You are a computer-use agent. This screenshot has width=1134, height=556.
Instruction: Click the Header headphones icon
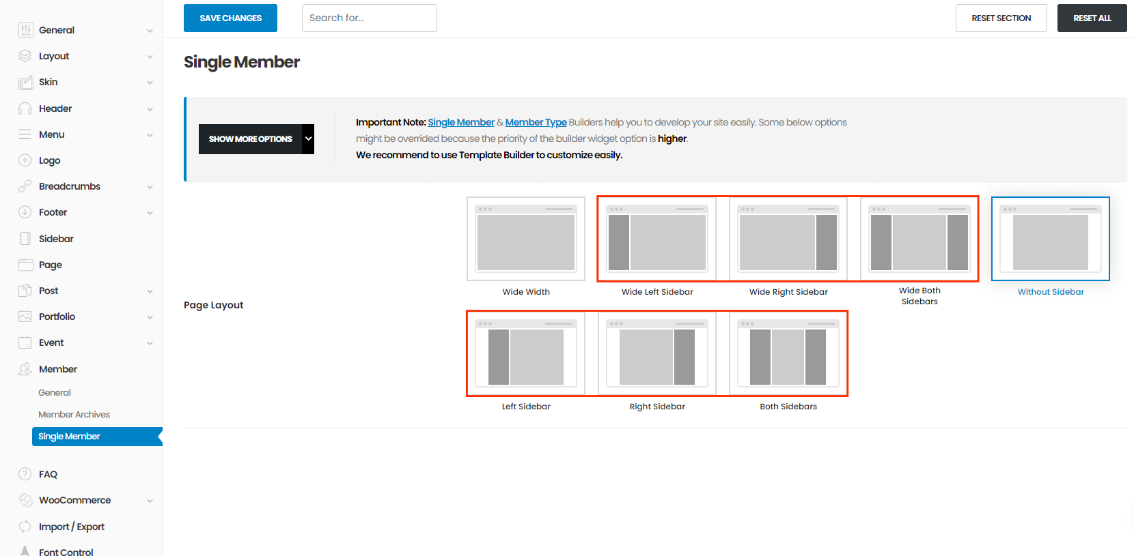pyautogui.click(x=25, y=108)
